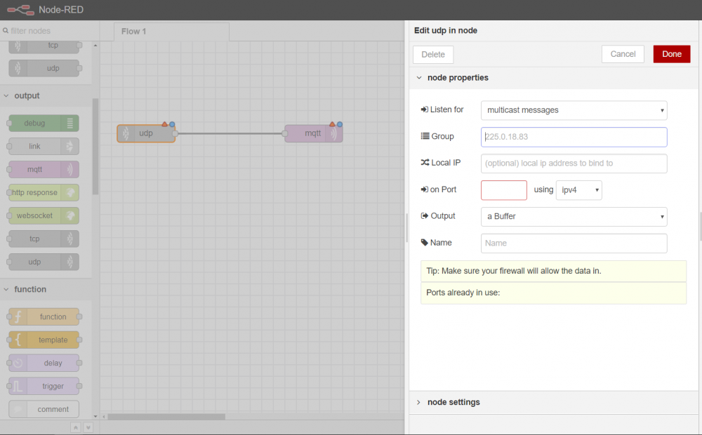The height and width of the screenshot is (435, 702).
Task: Click the http response palette node
Action: point(44,193)
